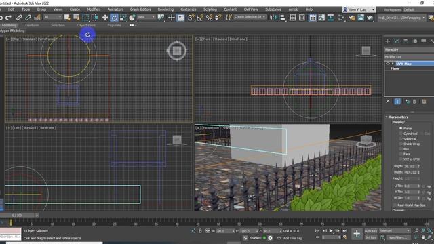
Task: Open key filter Selected dropdown
Action: tap(395, 230)
